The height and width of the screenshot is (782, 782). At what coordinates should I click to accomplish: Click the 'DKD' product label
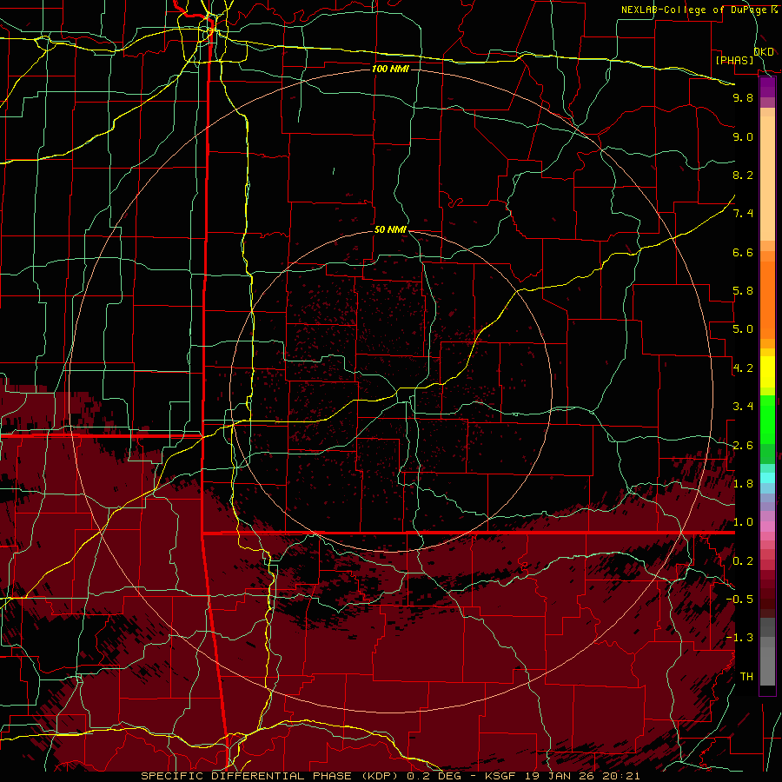pyautogui.click(x=764, y=51)
